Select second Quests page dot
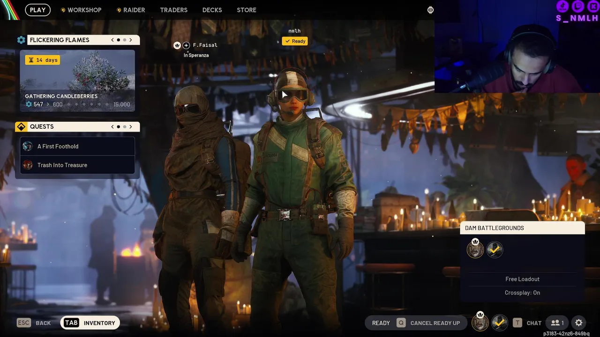Screen dimensions: 600x337 coord(125,126)
